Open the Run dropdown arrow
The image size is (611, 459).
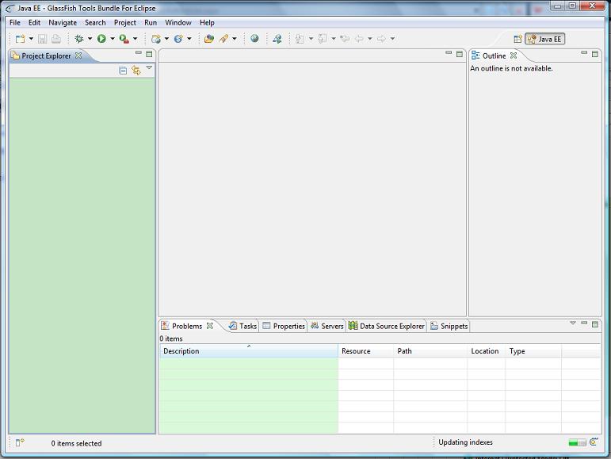tap(113, 39)
